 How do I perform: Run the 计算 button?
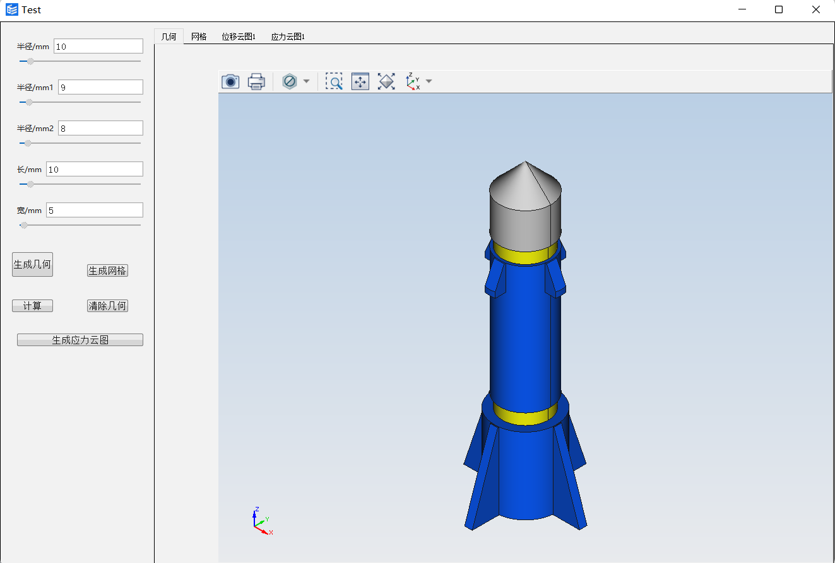[32, 306]
